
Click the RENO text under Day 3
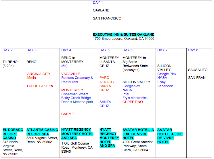(x=31, y=62)
